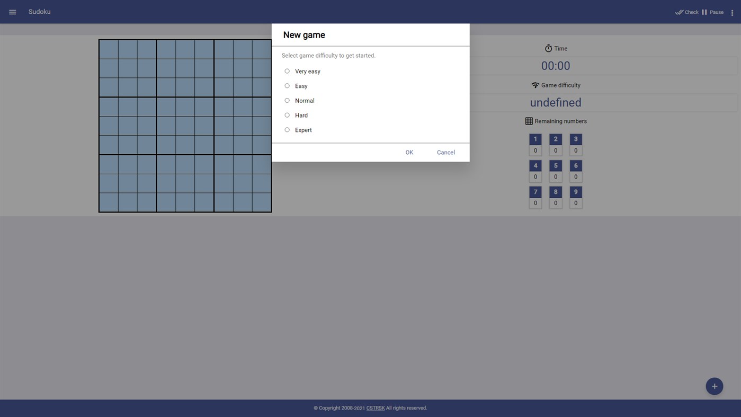Click the number 1 tile

coord(535,139)
